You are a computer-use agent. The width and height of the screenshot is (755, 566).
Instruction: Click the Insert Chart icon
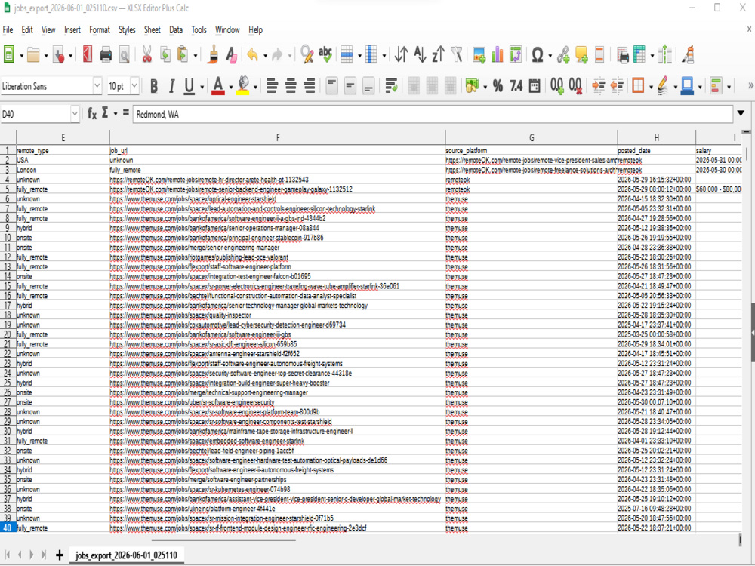498,55
